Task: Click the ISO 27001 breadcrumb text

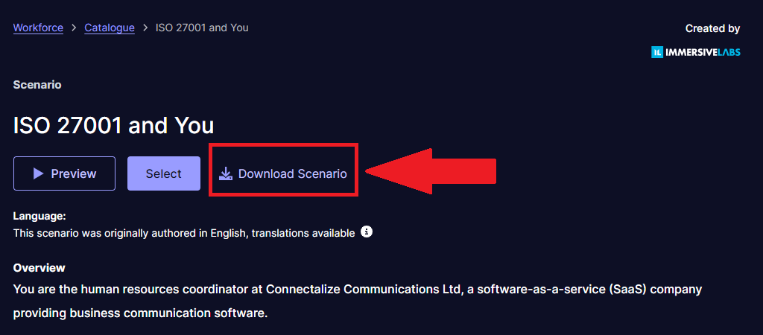Action: (x=202, y=28)
